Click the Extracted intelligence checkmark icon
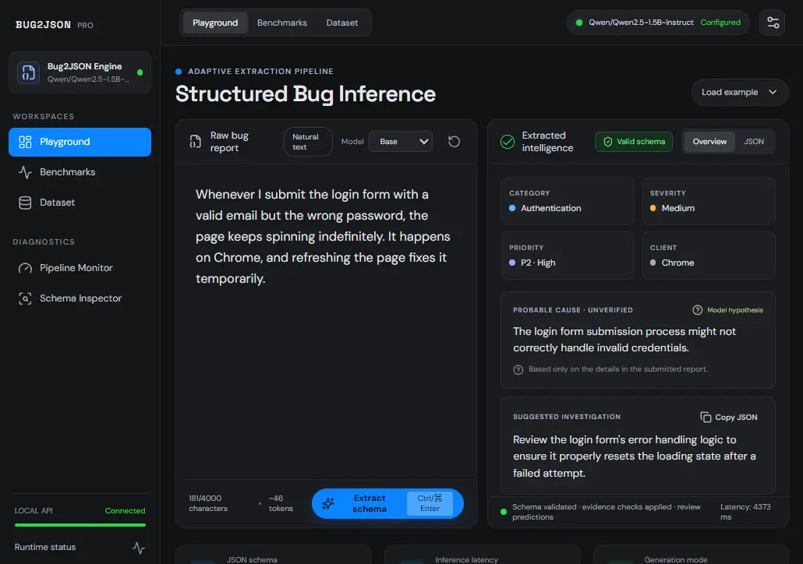 coord(507,142)
